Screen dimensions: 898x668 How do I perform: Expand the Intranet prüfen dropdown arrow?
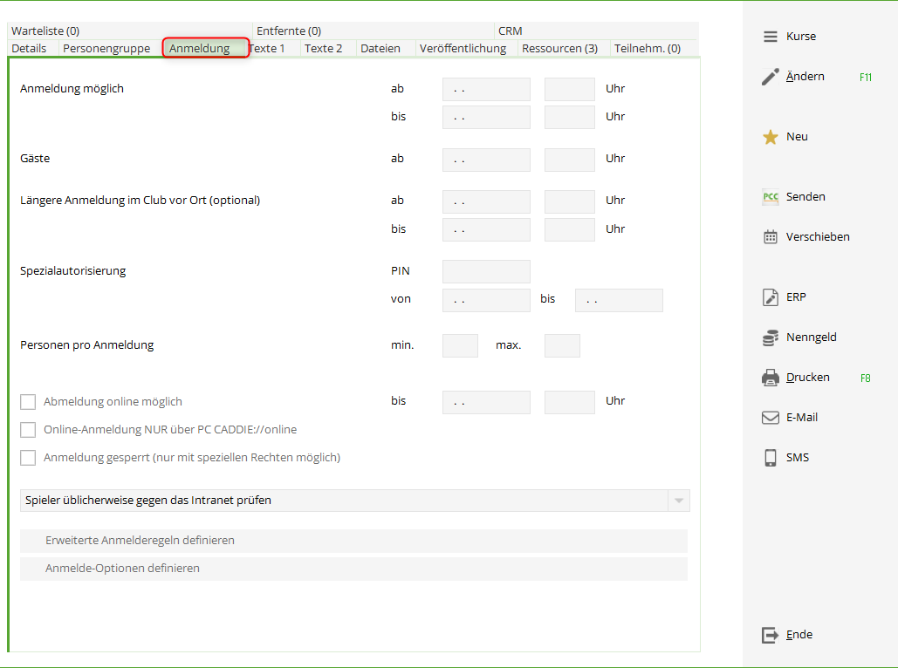(678, 501)
